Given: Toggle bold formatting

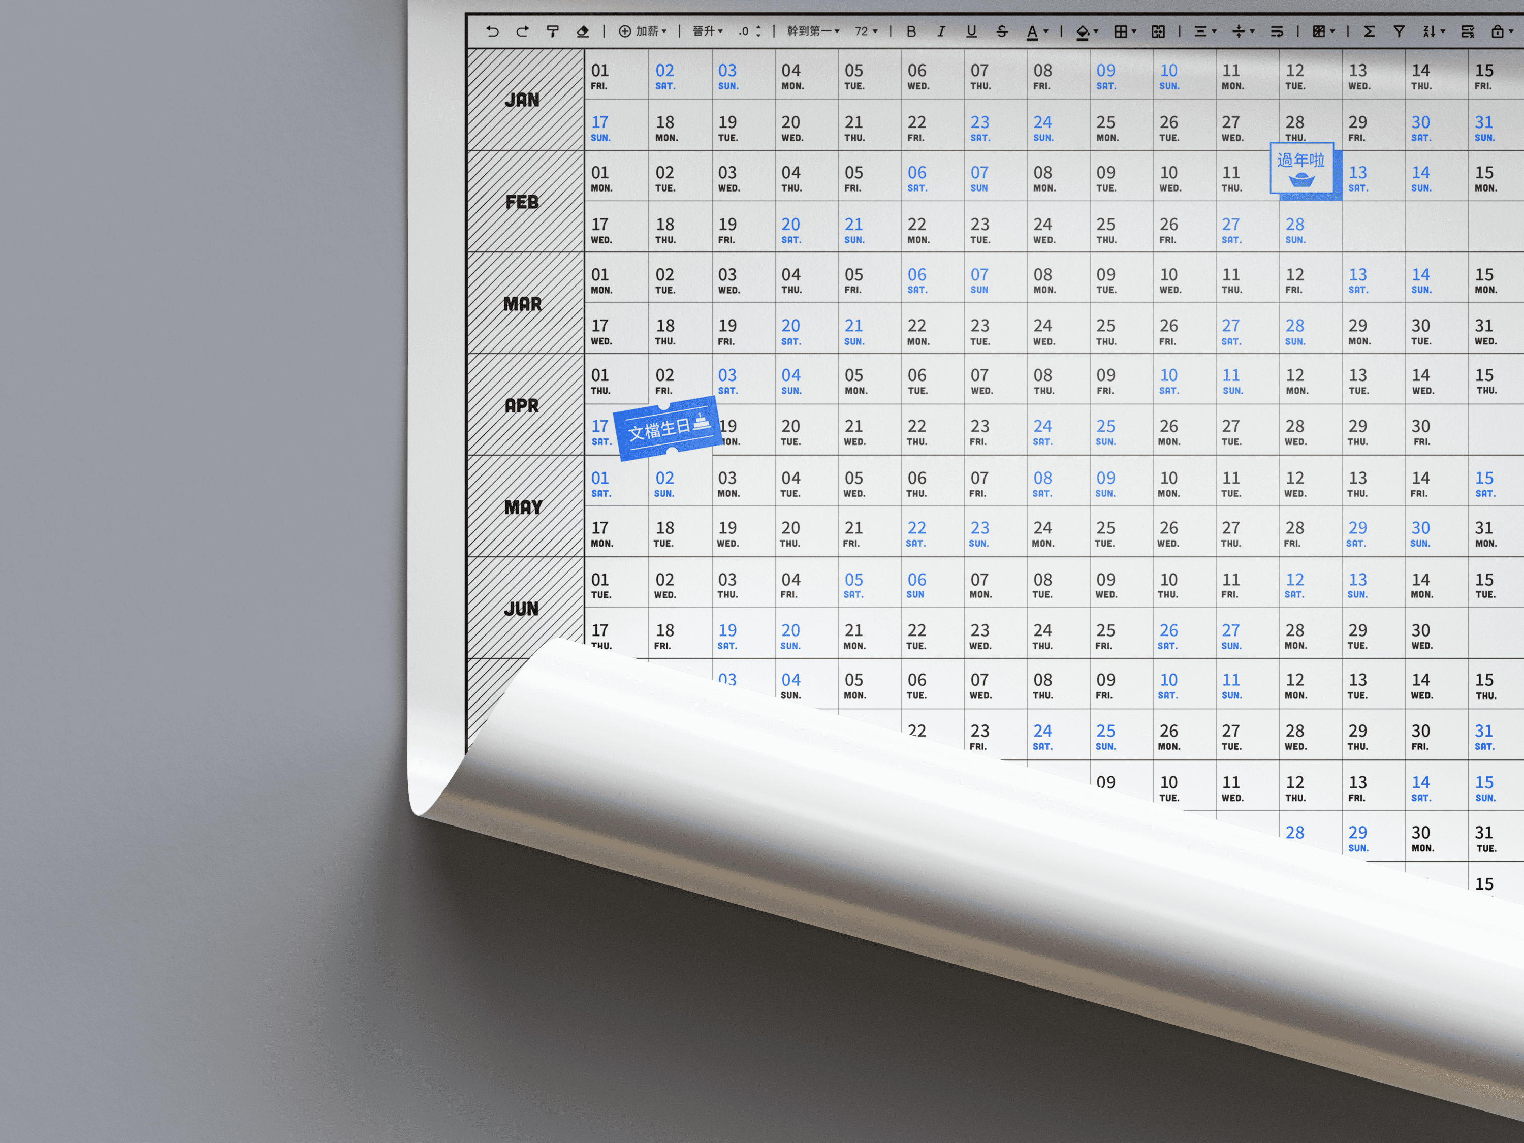Looking at the screenshot, I should [x=911, y=31].
